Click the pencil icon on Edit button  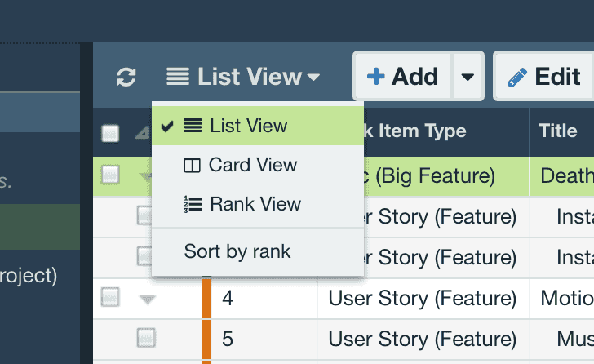pyautogui.click(x=517, y=78)
